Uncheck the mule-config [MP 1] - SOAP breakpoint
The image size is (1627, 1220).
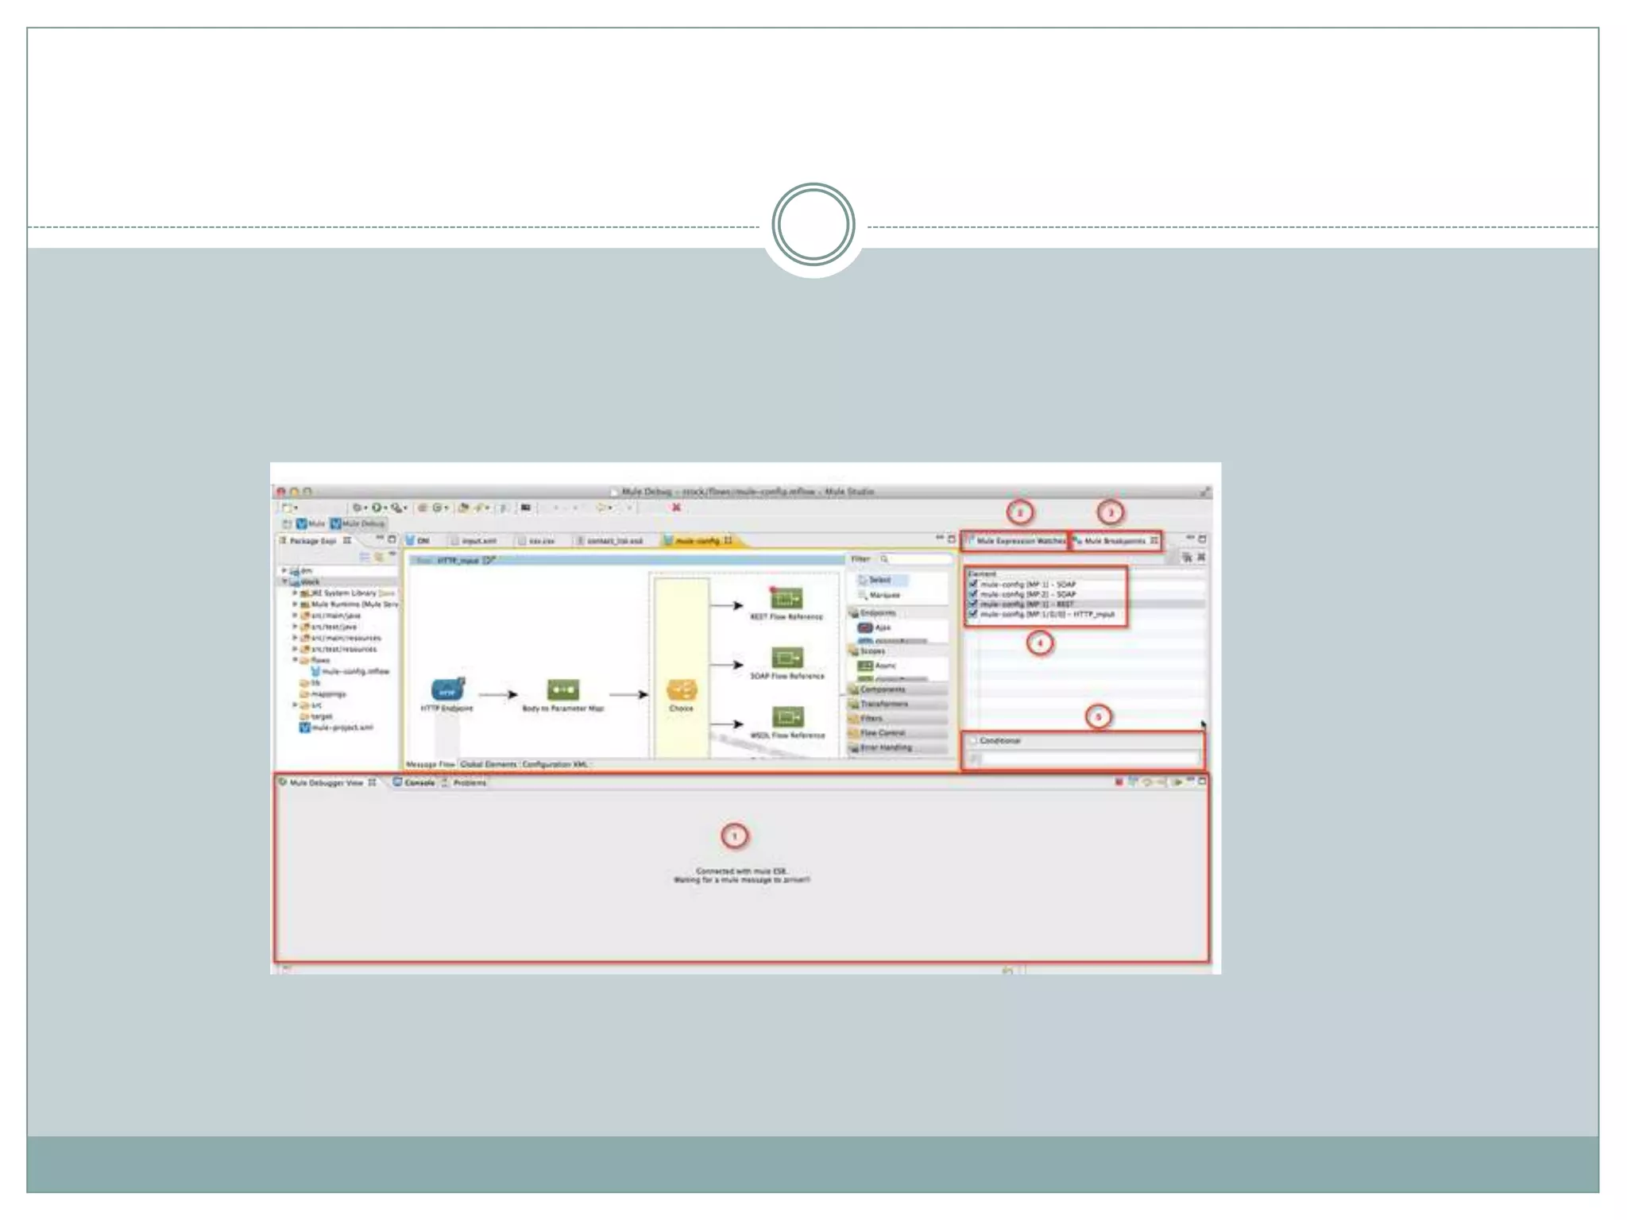click(x=973, y=584)
